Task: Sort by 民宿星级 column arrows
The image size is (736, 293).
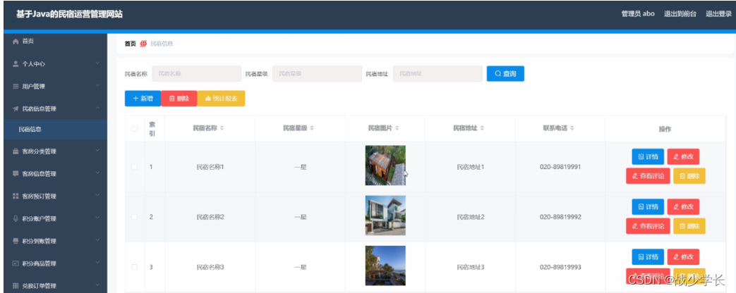Action: pos(312,128)
